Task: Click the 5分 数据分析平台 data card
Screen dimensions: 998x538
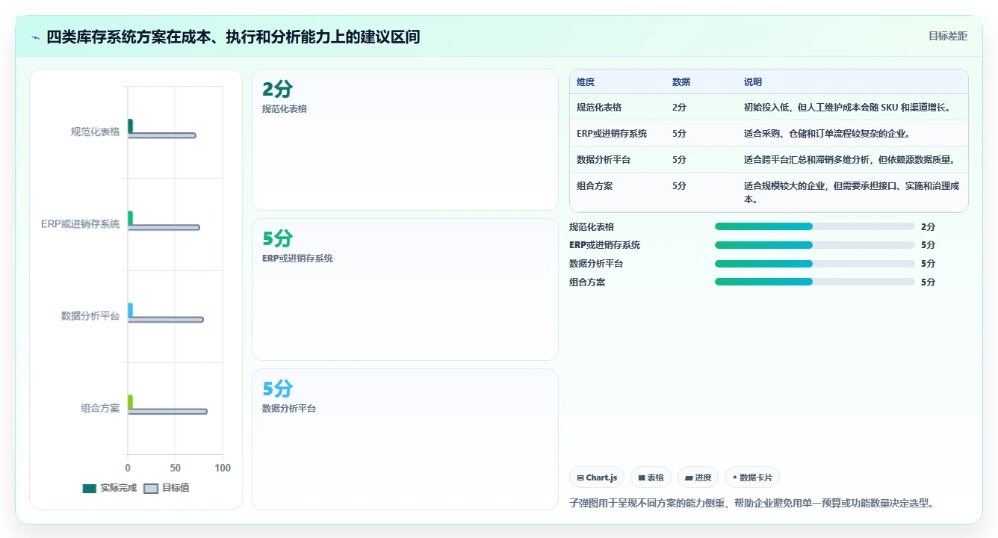Action: (405, 439)
